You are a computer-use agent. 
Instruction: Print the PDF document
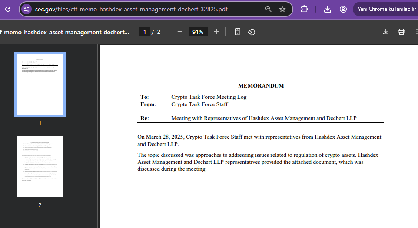[x=401, y=32]
